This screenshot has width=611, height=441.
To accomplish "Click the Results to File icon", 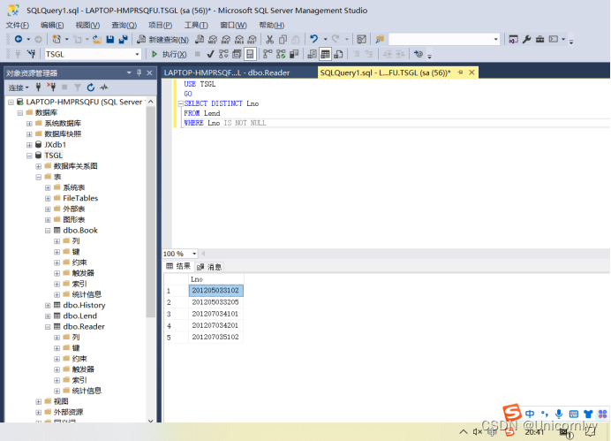I will [x=339, y=54].
